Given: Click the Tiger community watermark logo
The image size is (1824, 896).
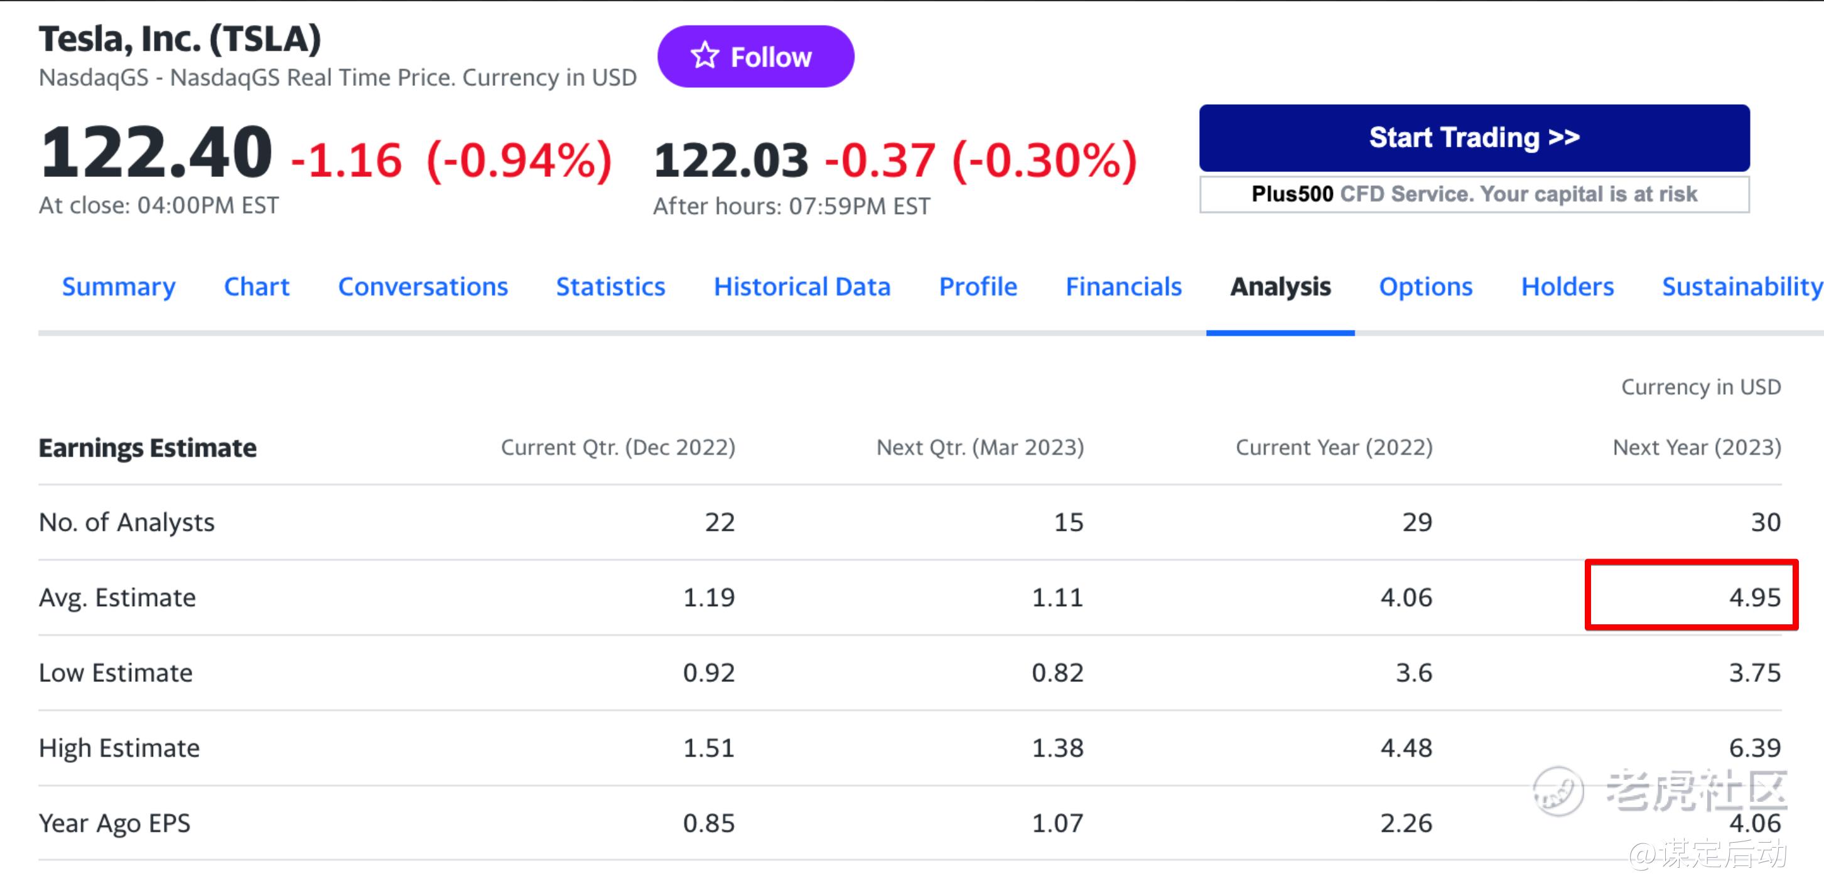Looking at the screenshot, I should 1558,791.
